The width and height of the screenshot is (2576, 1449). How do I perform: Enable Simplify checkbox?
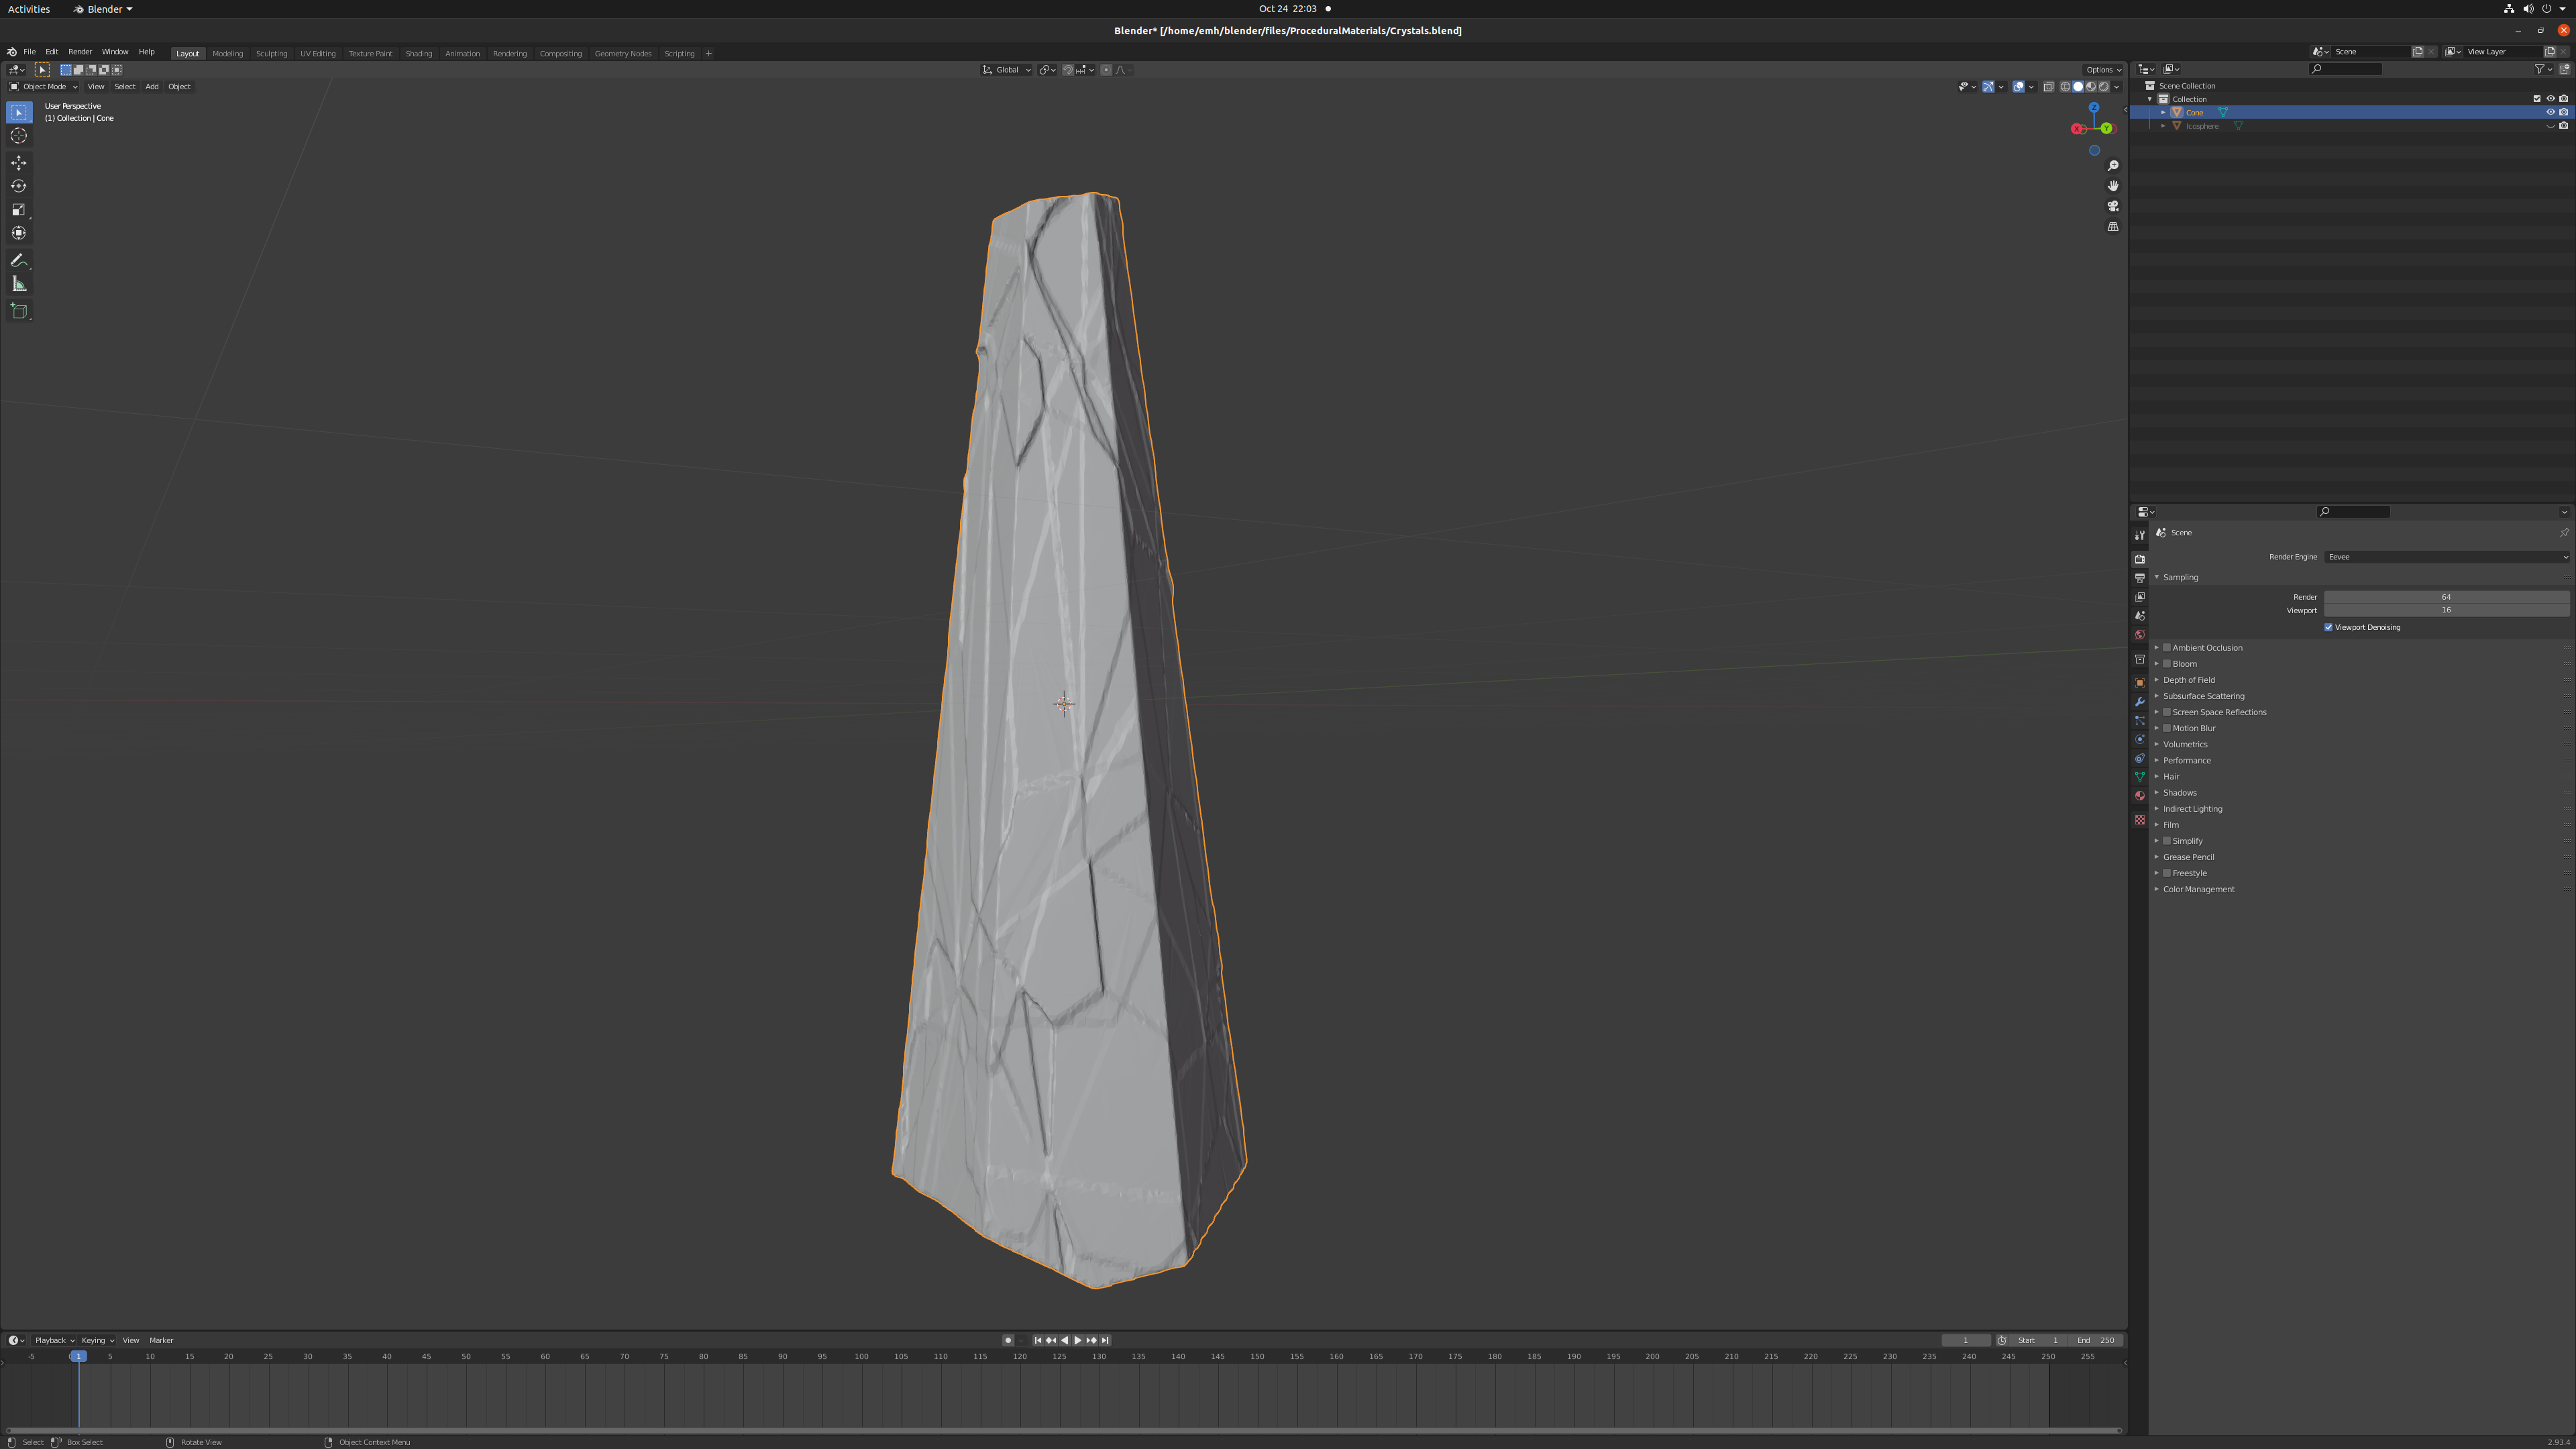click(2167, 841)
